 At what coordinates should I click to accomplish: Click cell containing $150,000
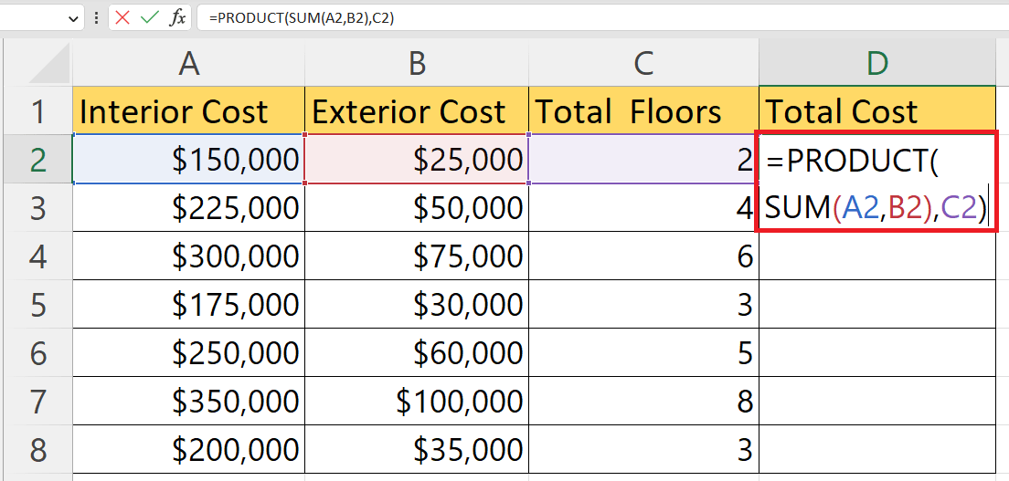188,160
